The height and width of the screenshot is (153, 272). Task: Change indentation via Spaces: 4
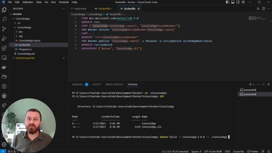(196, 151)
